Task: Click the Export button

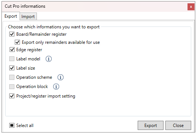Action: click(x=151, y=126)
